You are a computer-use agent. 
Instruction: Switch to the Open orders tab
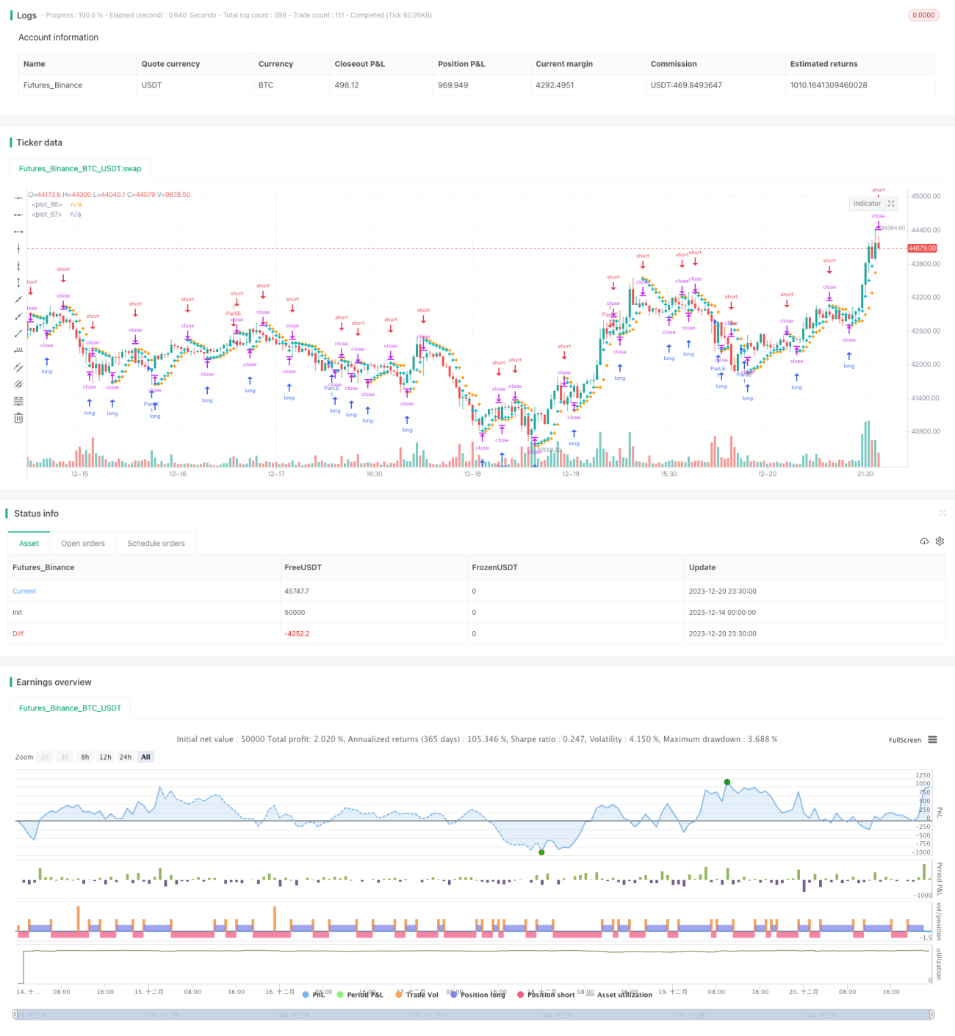83,544
